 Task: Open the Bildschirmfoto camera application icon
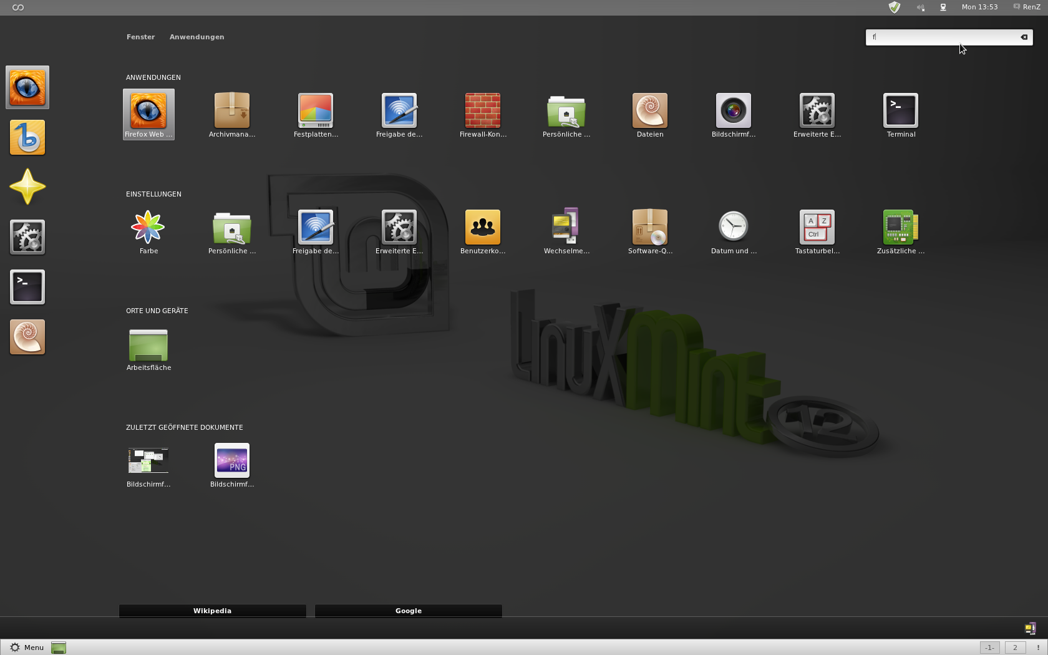pos(734,114)
